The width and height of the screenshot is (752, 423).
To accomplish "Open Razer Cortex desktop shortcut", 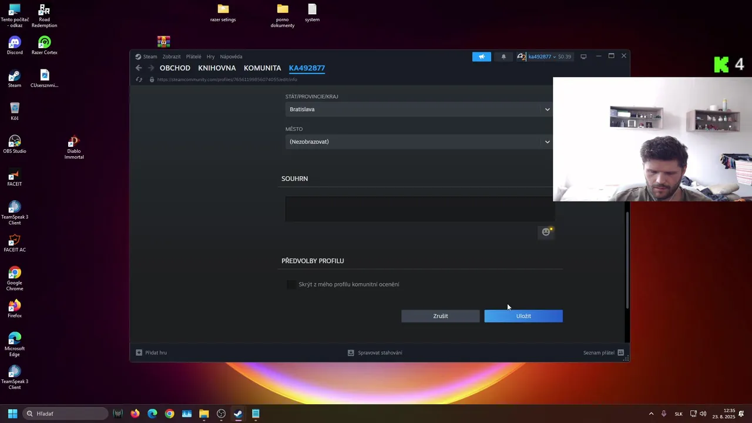I will (x=45, y=46).
